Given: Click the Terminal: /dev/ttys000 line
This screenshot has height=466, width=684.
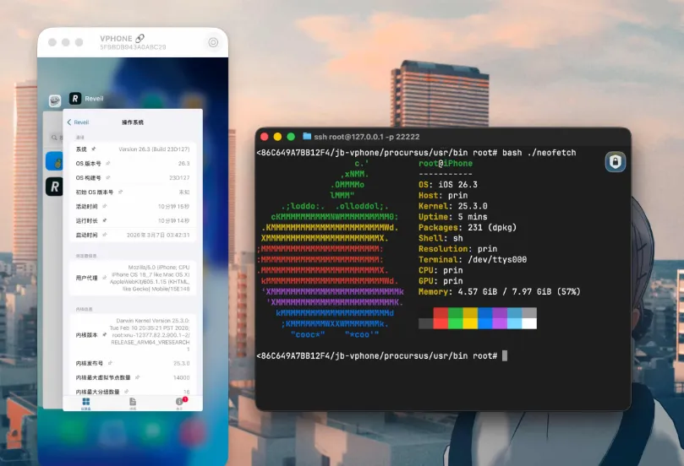Looking at the screenshot, I should tap(473, 259).
